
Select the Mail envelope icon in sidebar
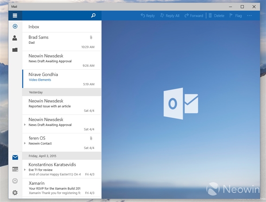pyautogui.click(x=15, y=157)
